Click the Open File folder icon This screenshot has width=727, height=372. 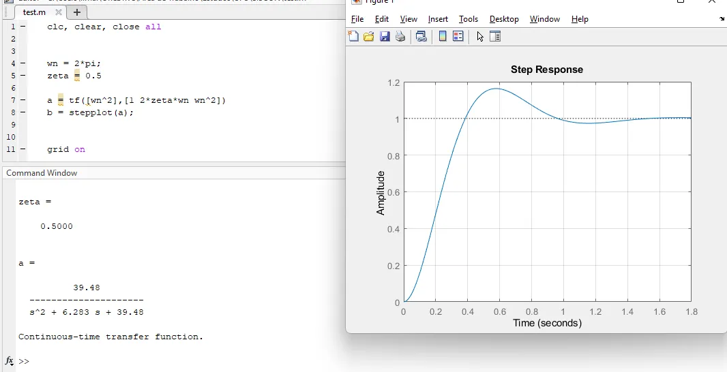coord(369,37)
